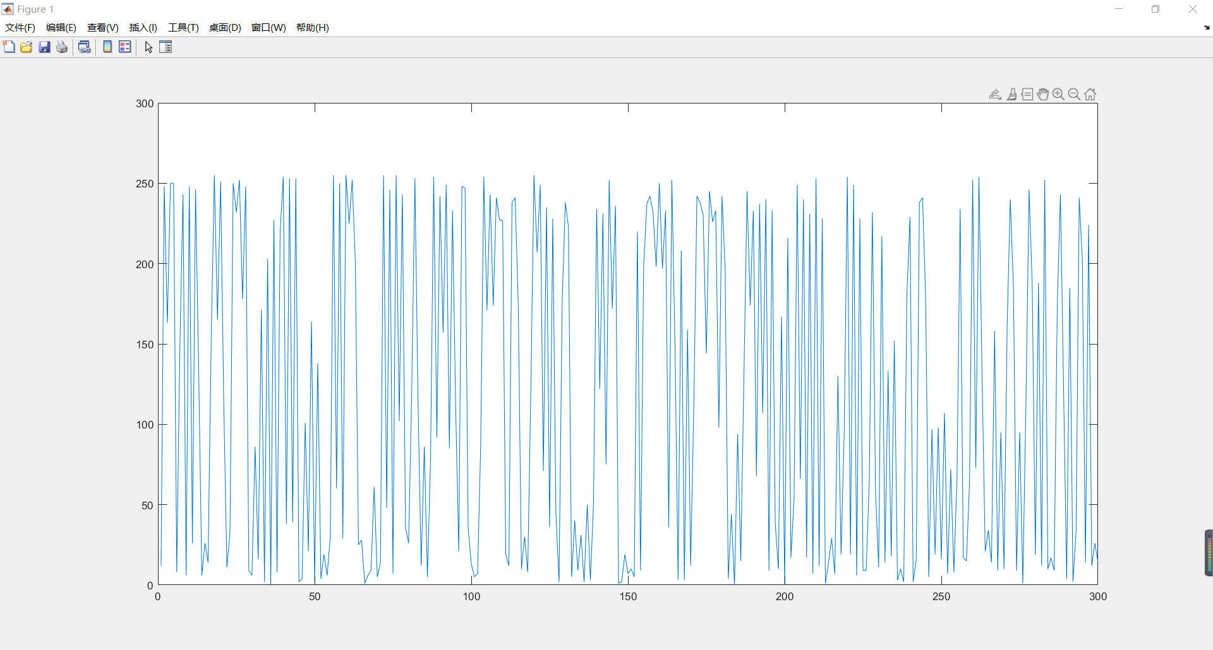Click the y-axis tick label 300
Viewport: 1213px width, 650px height.
point(145,103)
